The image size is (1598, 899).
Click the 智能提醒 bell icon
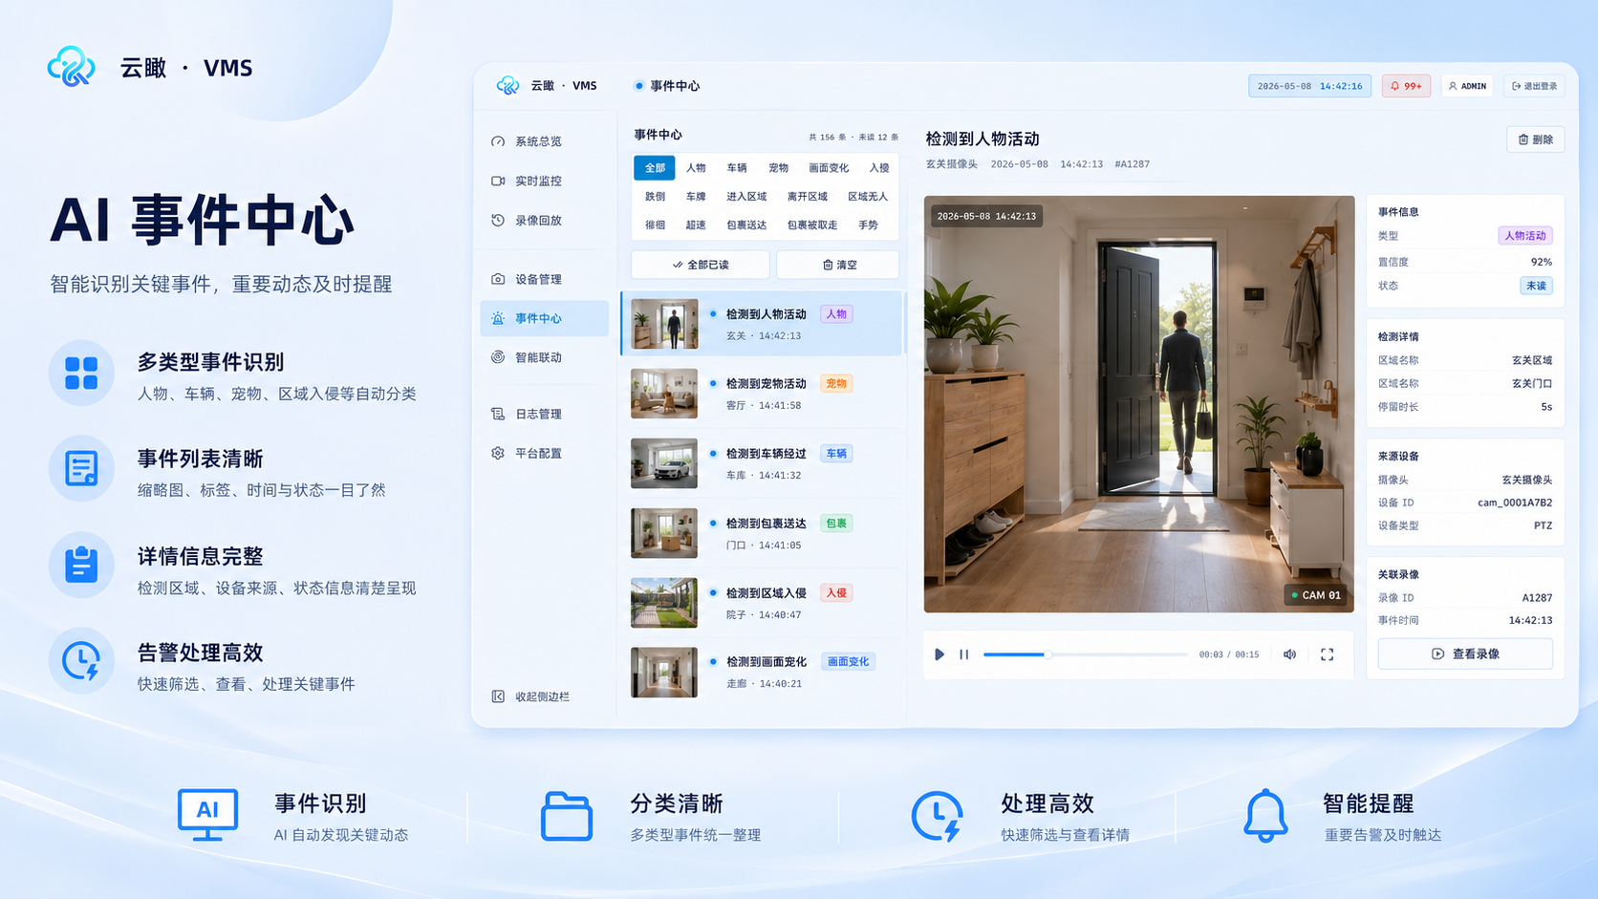[1265, 816]
